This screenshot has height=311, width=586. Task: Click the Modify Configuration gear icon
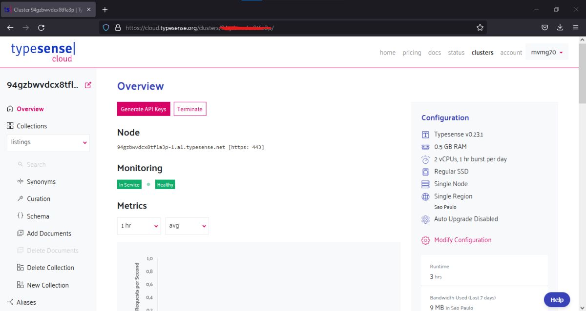click(x=425, y=240)
